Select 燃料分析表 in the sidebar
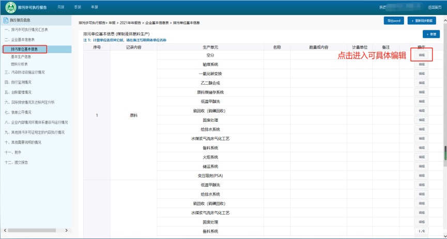The height and width of the screenshot is (239, 447). (x=19, y=64)
